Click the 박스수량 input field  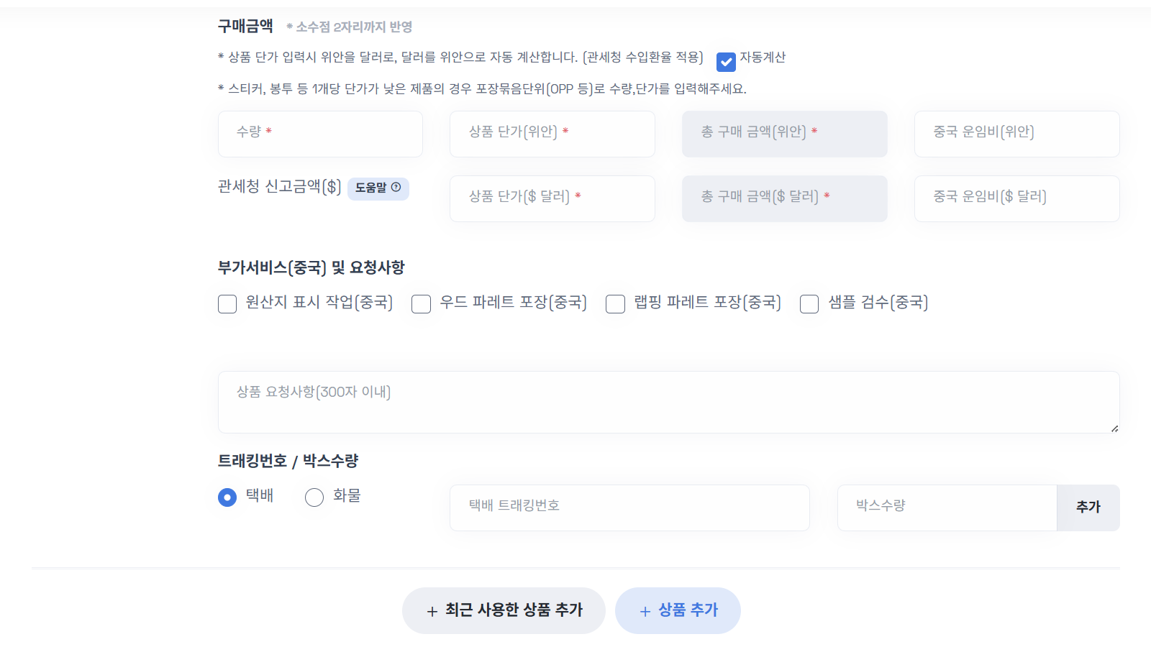point(947,508)
